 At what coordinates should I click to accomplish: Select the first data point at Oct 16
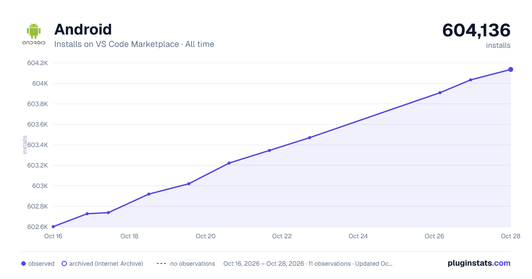point(53,227)
